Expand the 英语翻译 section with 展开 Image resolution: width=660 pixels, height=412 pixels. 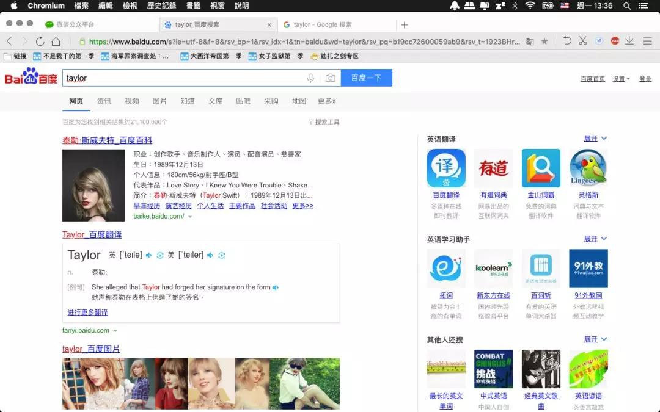coord(595,139)
